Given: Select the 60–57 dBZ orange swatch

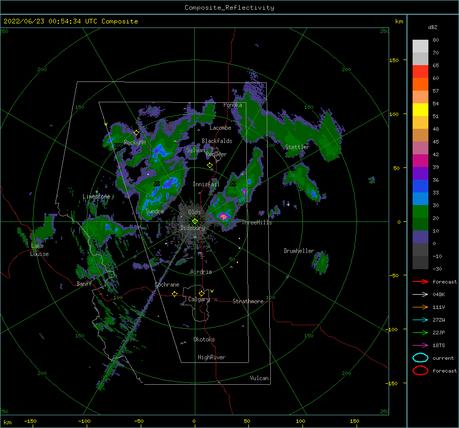Looking at the screenshot, I should click(420, 84).
